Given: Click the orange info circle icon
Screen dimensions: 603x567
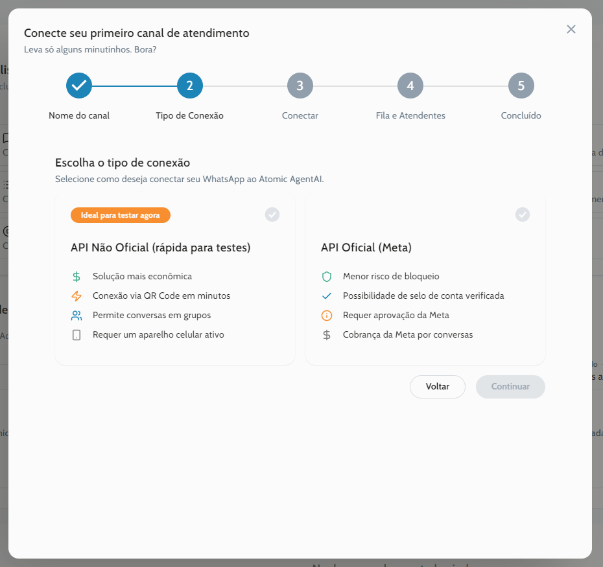Looking at the screenshot, I should [x=327, y=316].
